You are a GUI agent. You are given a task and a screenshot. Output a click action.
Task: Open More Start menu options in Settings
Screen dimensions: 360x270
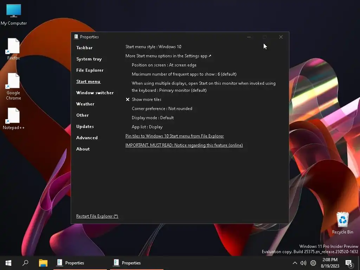tap(168, 56)
